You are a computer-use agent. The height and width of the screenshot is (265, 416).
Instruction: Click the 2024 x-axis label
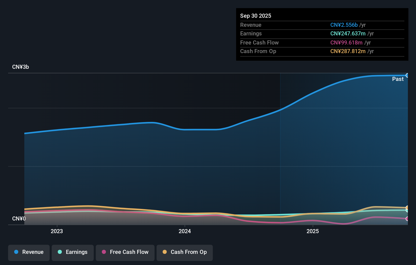(x=185, y=231)
